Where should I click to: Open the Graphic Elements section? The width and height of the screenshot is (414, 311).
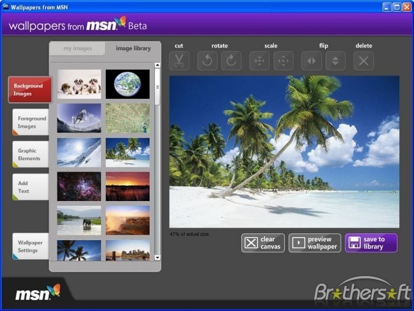pyautogui.click(x=31, y=154)
